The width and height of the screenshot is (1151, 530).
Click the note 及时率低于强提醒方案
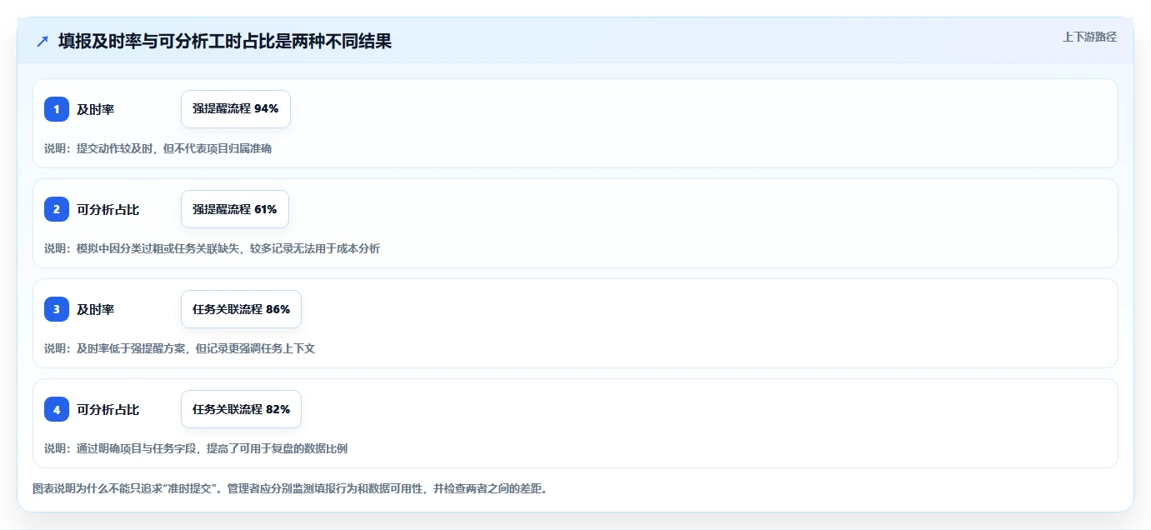180,348
